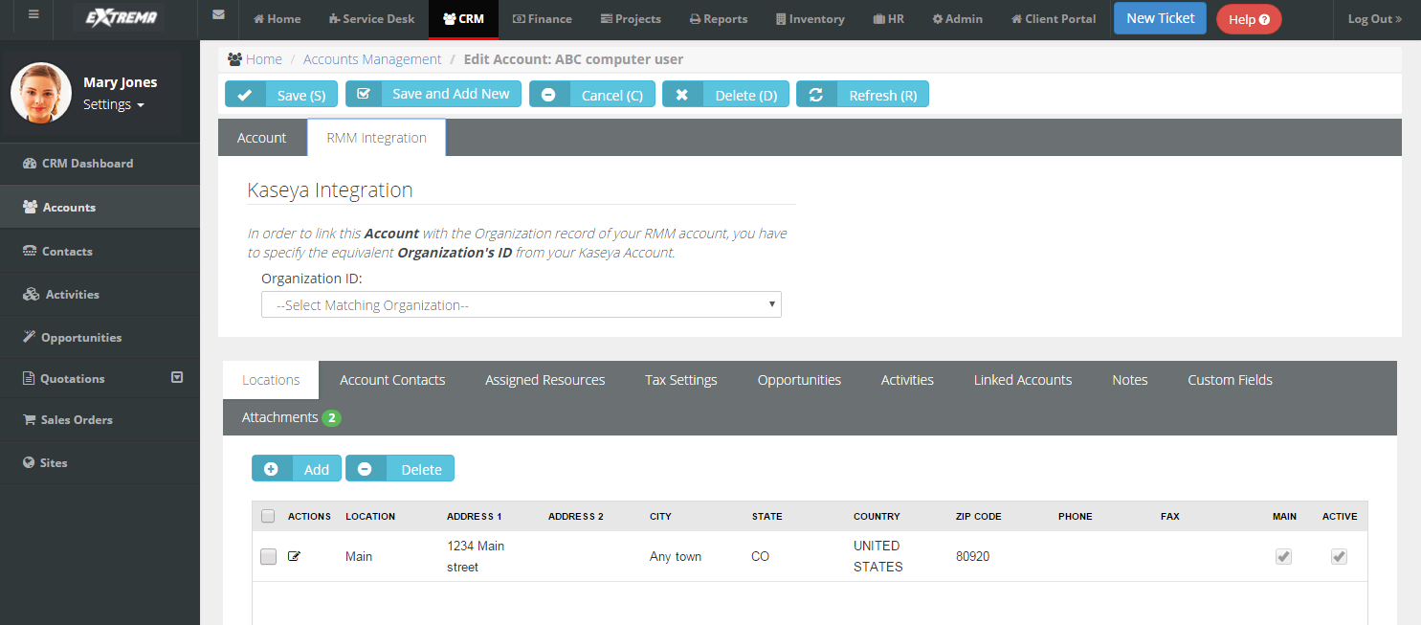Toggle the Main checkbox for Main location

1284,556
